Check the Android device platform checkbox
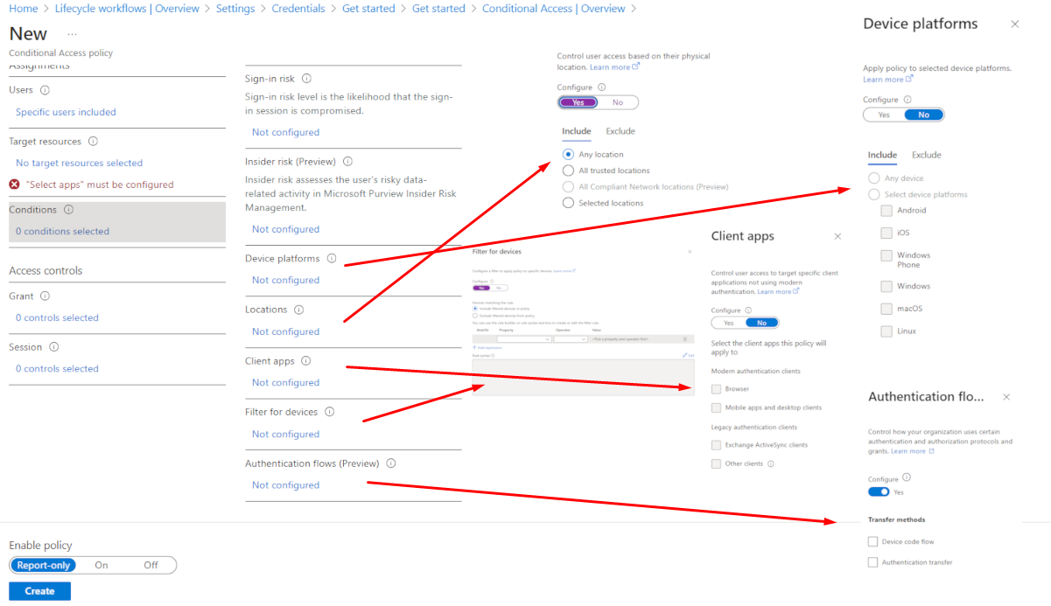 886,211
